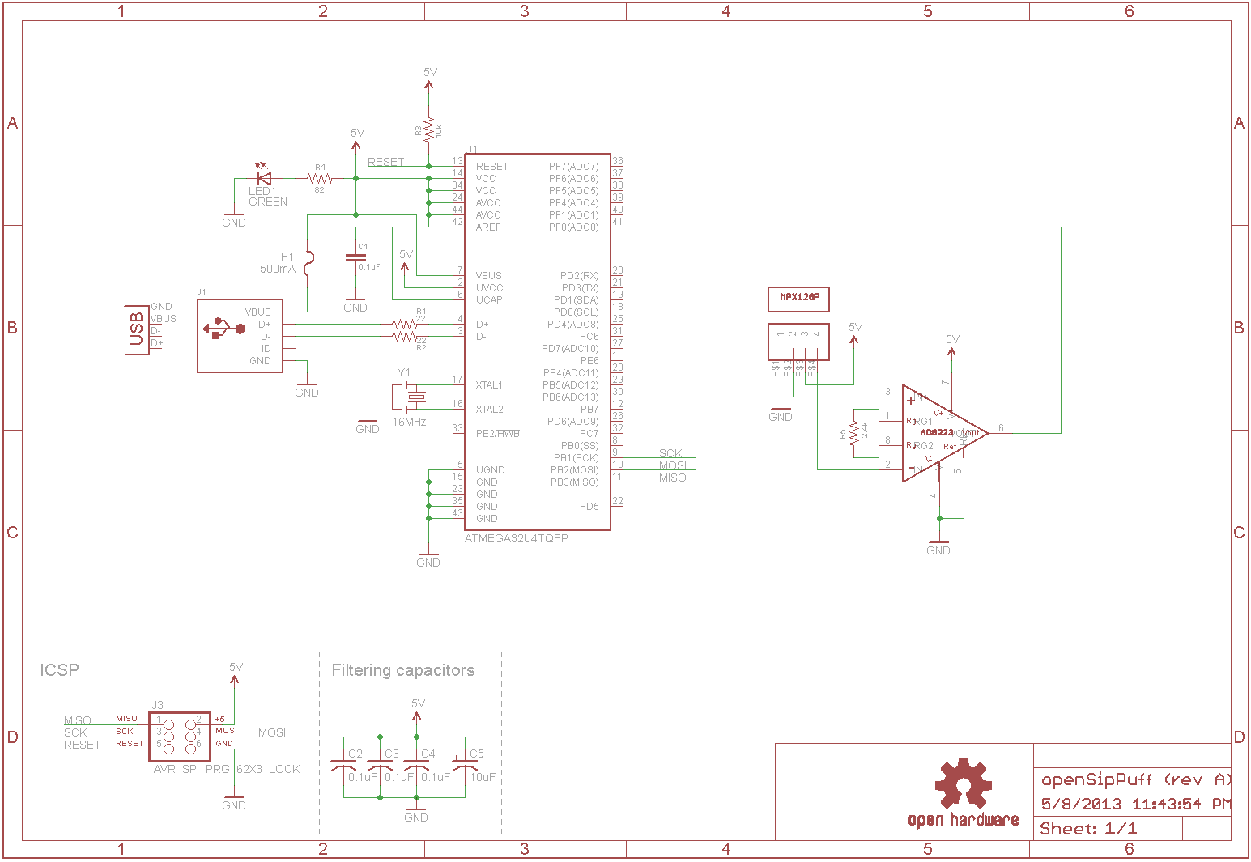Select filtering capacitor C3 symbol
Image resolution: width=1251 pixels, height=862 pixels.
tap(380, 765)
